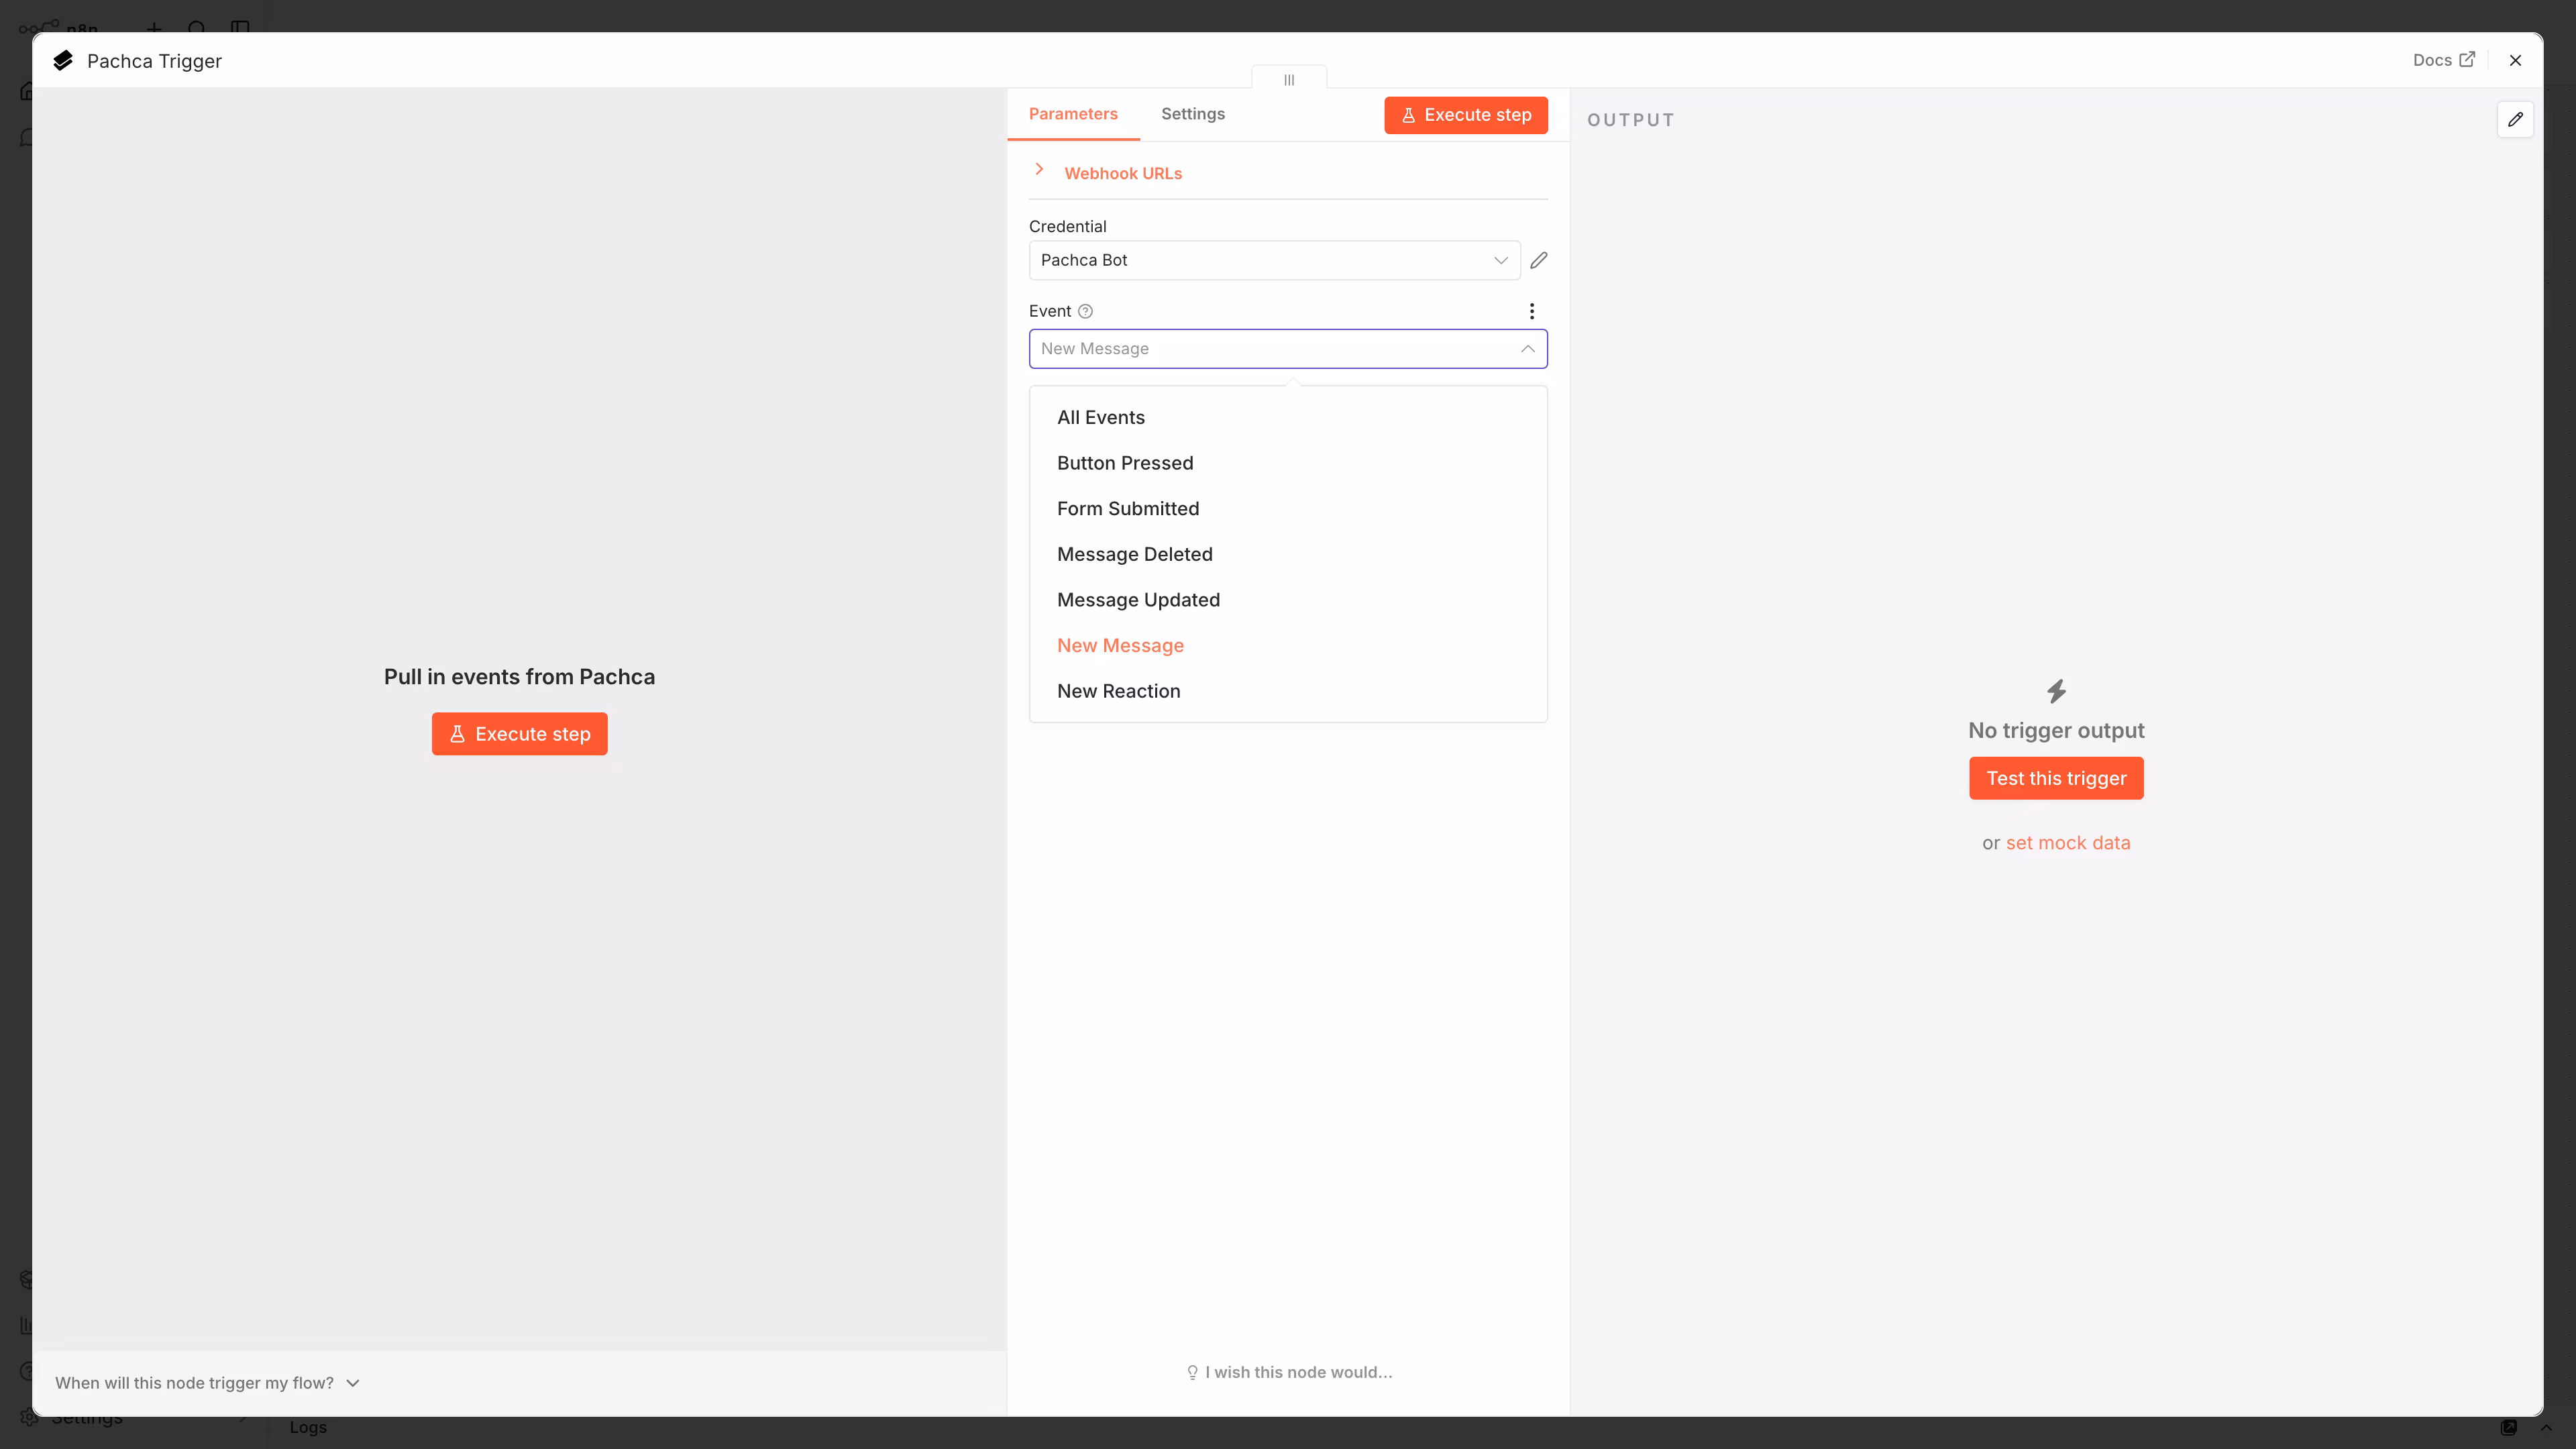Click the pencil icon to edit the Pachca Bot credential
This screenshot has height=1449, width=2576.
[1539, 260]
